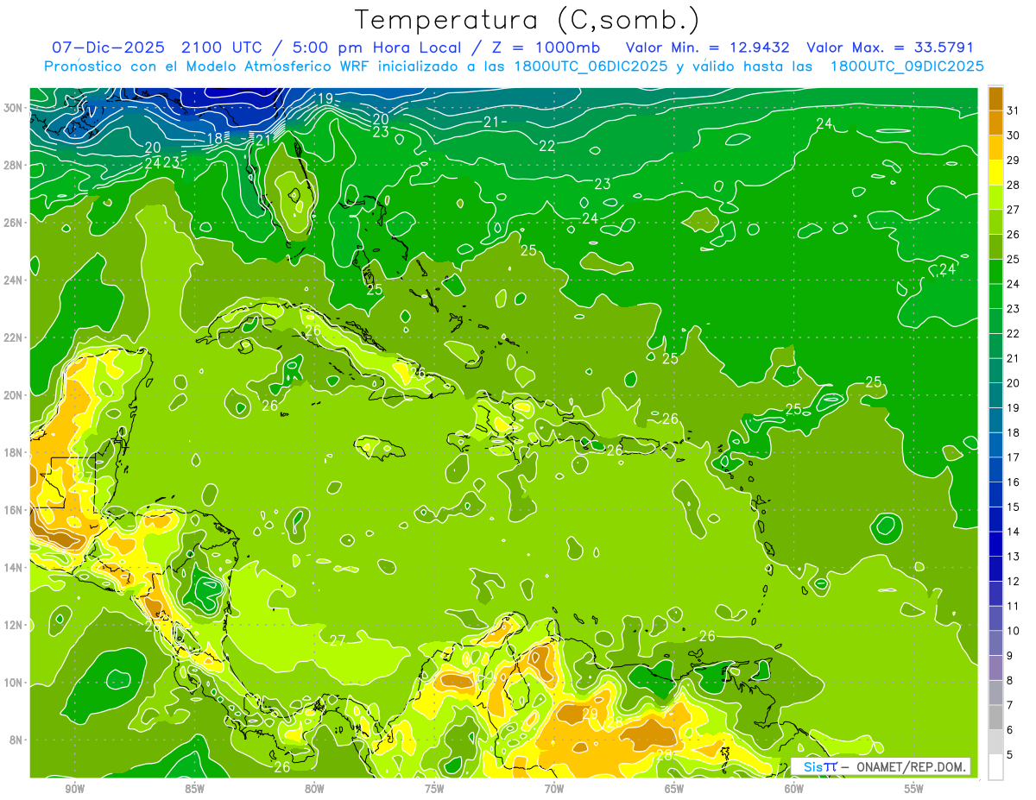Click the yellow legend band between 28 and 29
This screenshot has height=800, width=1036.
click(x=995, y=172)
